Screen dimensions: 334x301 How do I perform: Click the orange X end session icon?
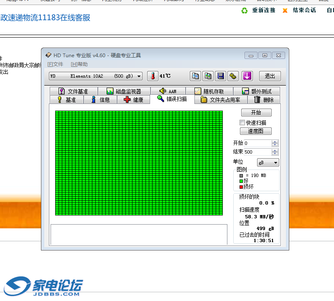coord(285,10)
